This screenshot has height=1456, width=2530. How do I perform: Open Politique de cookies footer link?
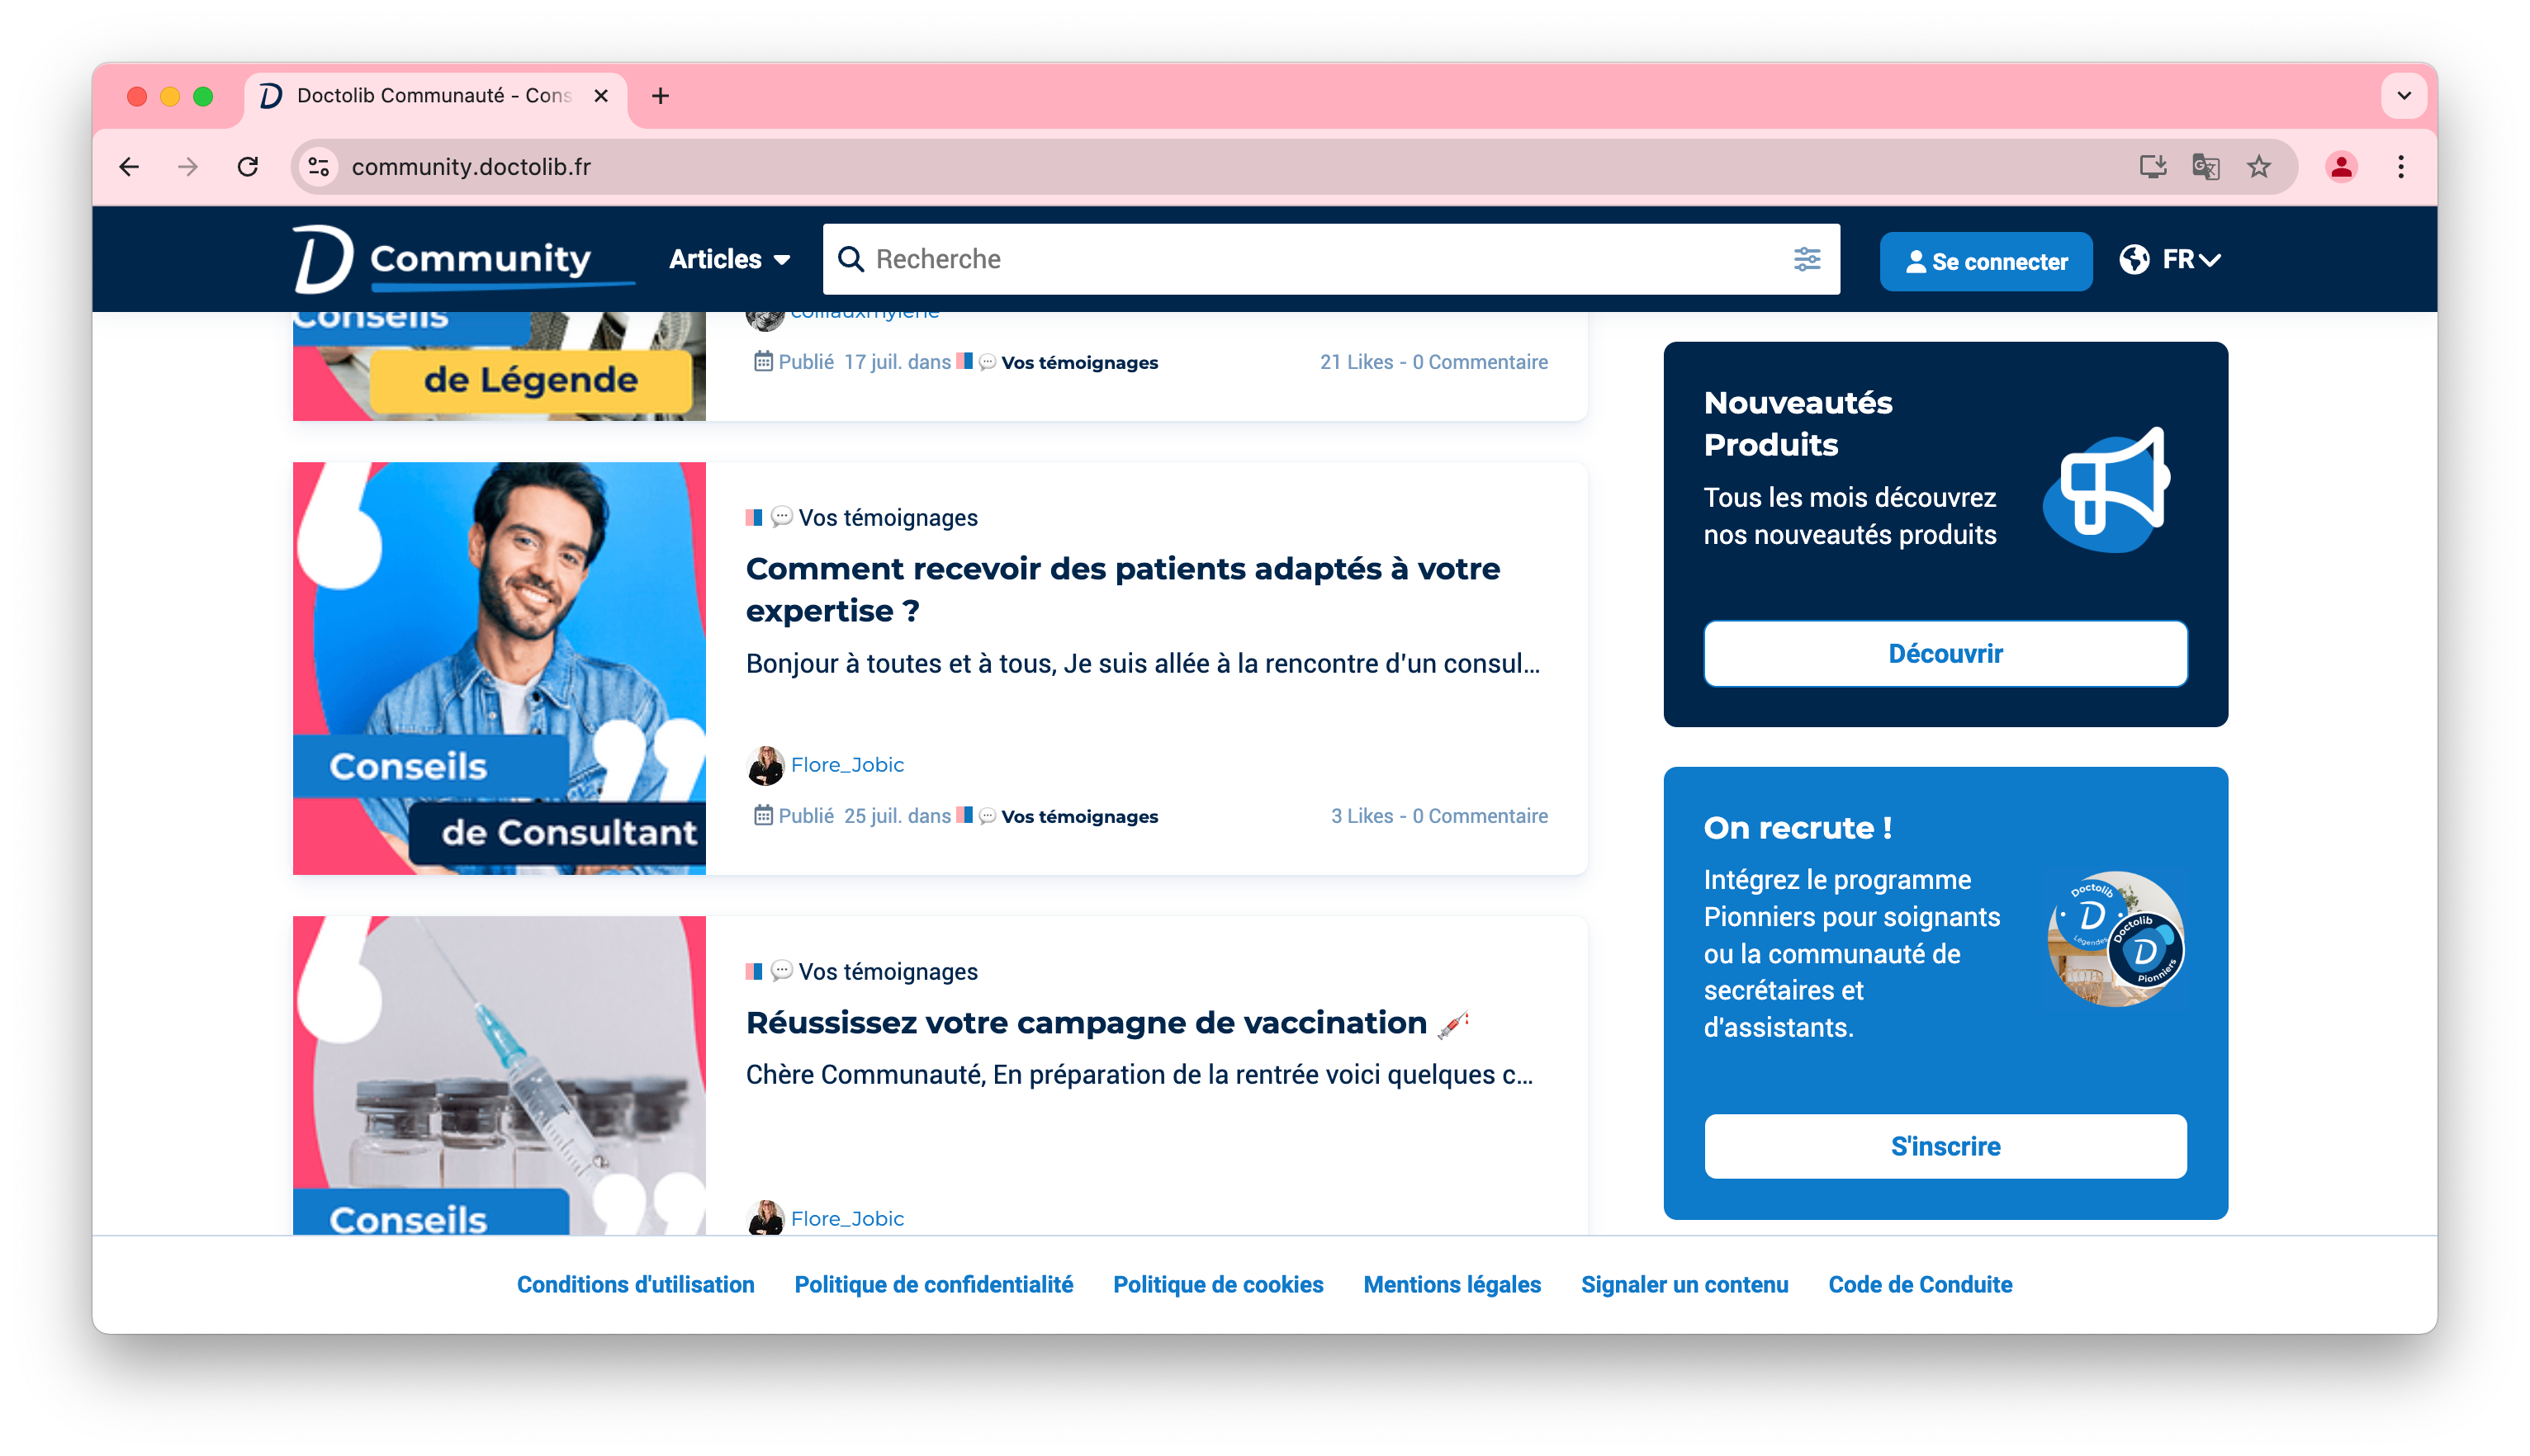[x=1217, y=1284]
